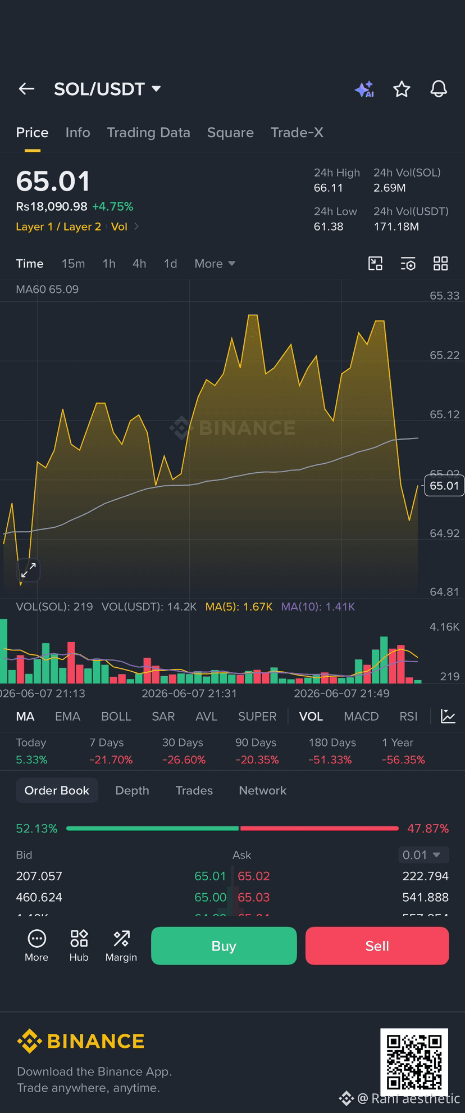Tap the 65.01 current price marker

tap(444, 486)
